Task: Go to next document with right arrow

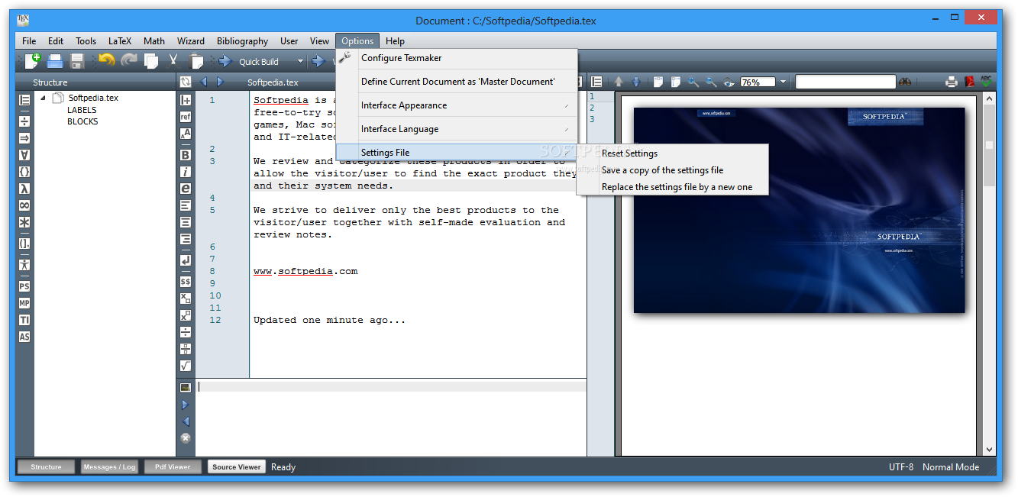Action: (x=220, y=82)
